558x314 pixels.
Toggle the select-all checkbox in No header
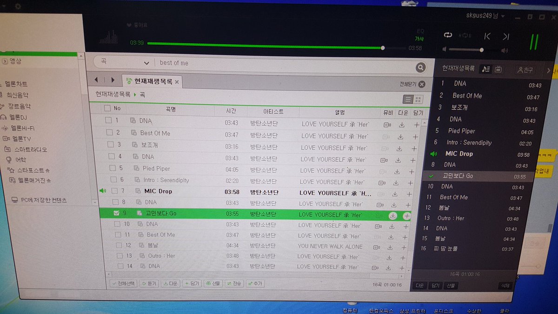point(108,108)
